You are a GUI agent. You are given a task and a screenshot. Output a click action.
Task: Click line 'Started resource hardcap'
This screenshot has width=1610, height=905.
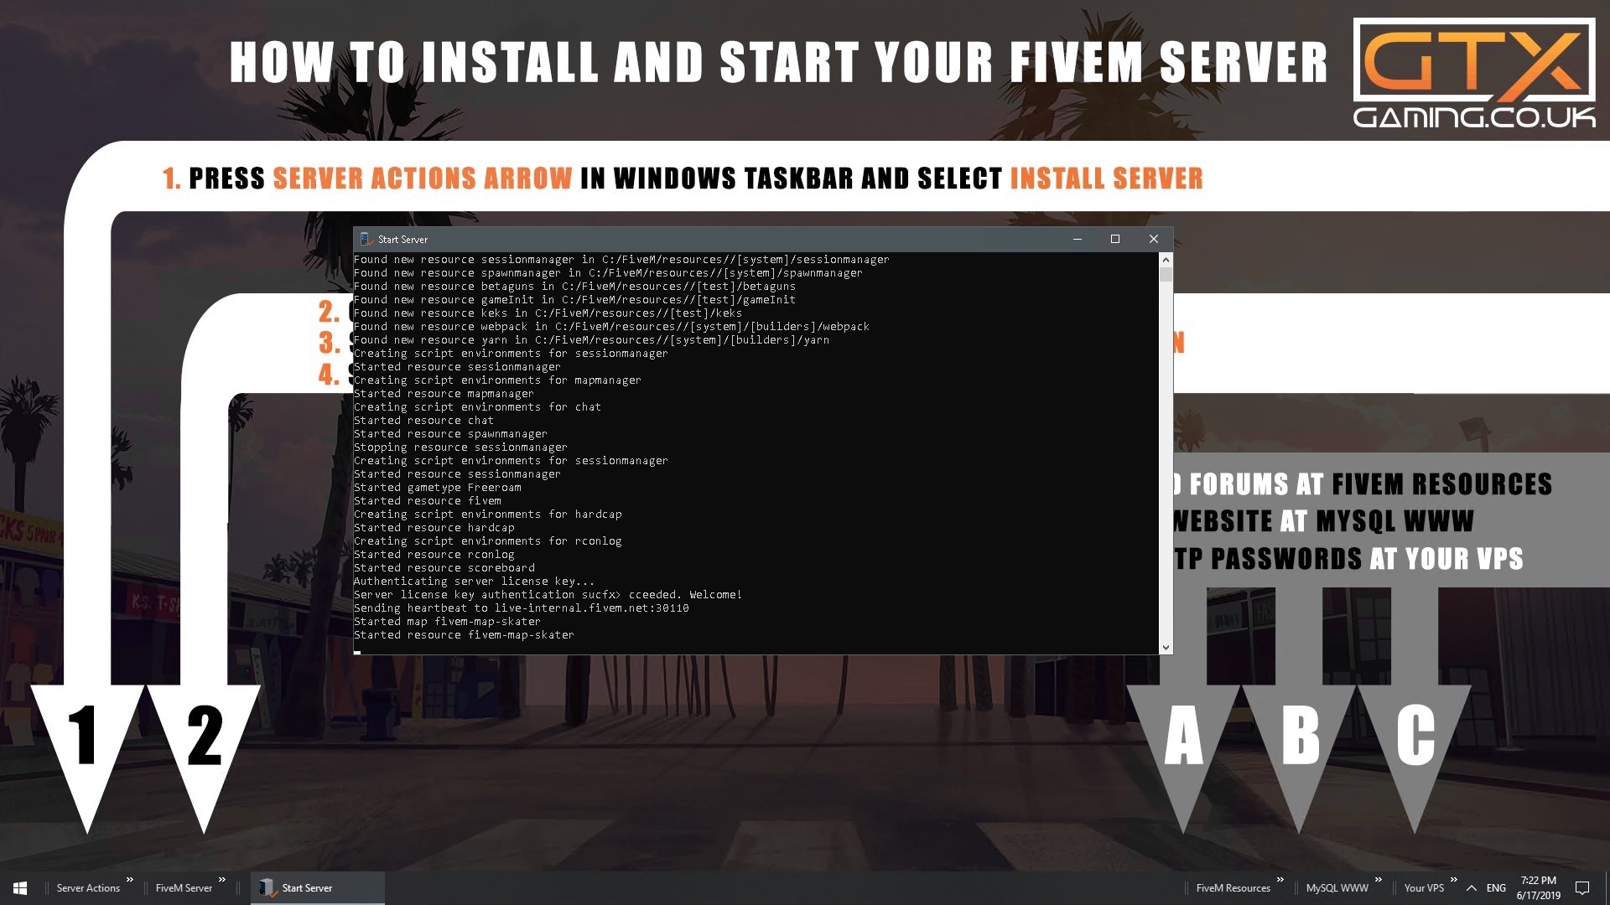click(x=434, y=528)
